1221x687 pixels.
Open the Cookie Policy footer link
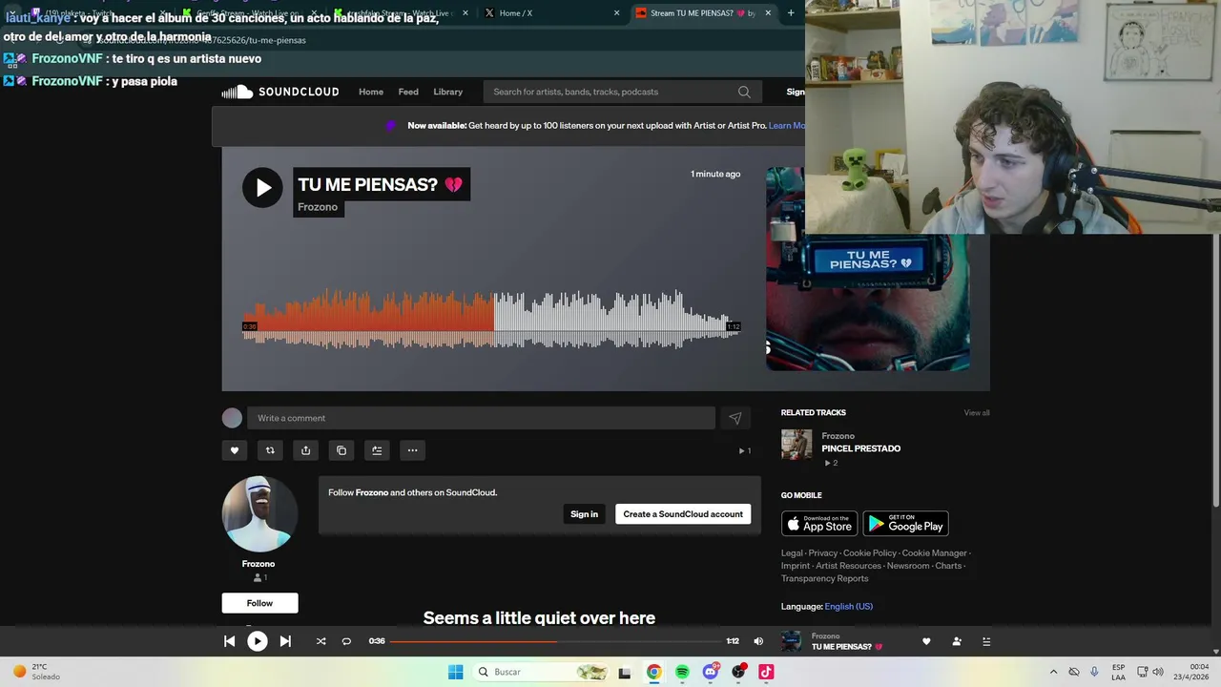[x=870, y=553]
